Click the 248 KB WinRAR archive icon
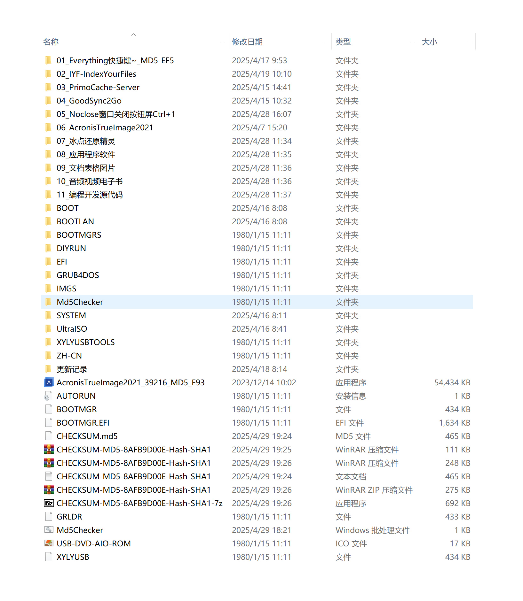 click(x=49, y=463)
